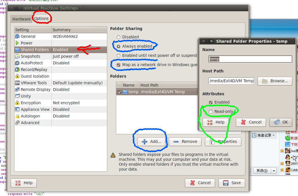
Task: Click the Encryption lock icon
Action: click(x=17, y=103)
